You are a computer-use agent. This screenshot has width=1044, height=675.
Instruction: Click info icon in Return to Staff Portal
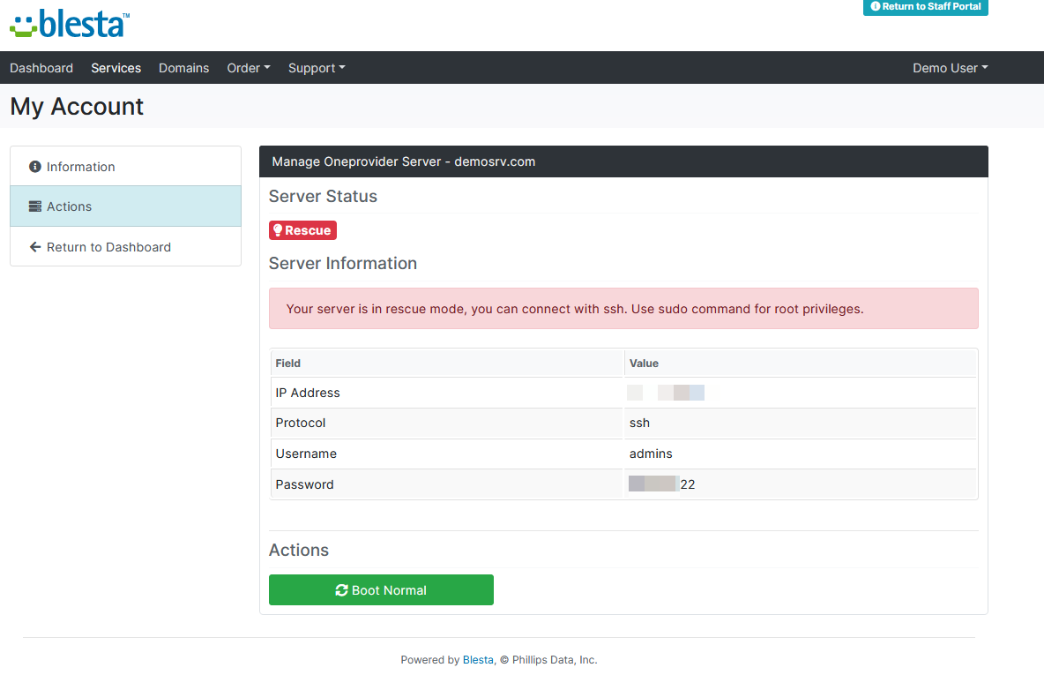(876, 6)
